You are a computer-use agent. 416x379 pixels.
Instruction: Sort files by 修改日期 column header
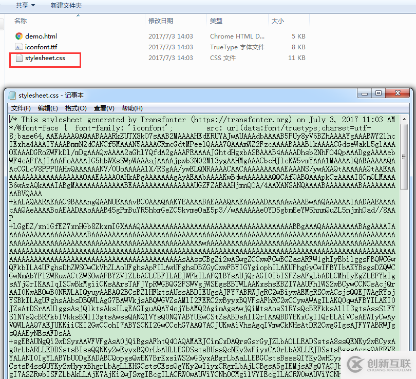(161, 21)
